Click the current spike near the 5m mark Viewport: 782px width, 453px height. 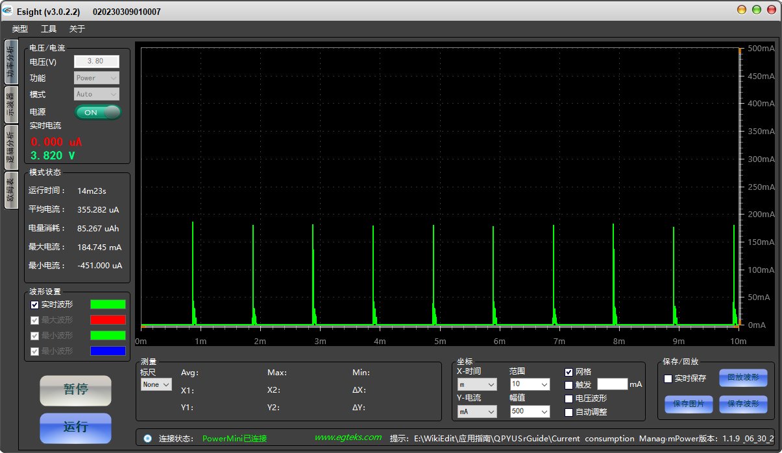434,275
